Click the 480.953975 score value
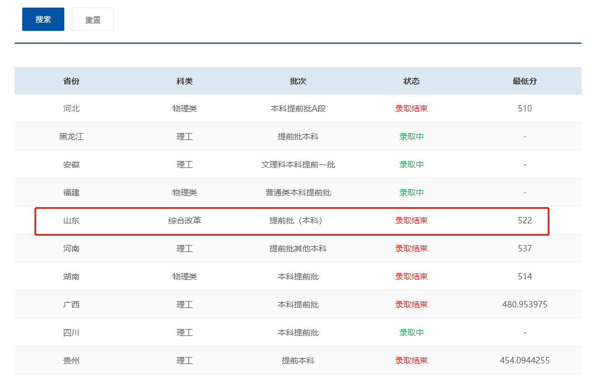This screenshot has height=385, width=605. point(525,304)
